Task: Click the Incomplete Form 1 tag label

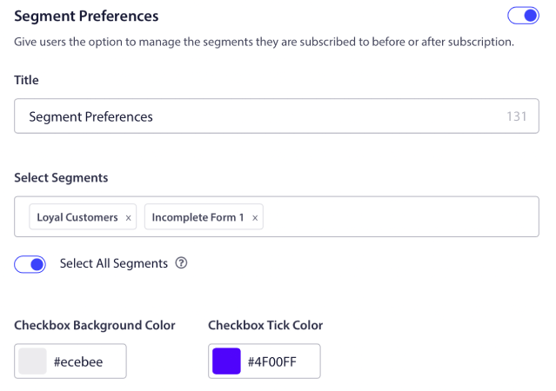Action: coord(198,217)
